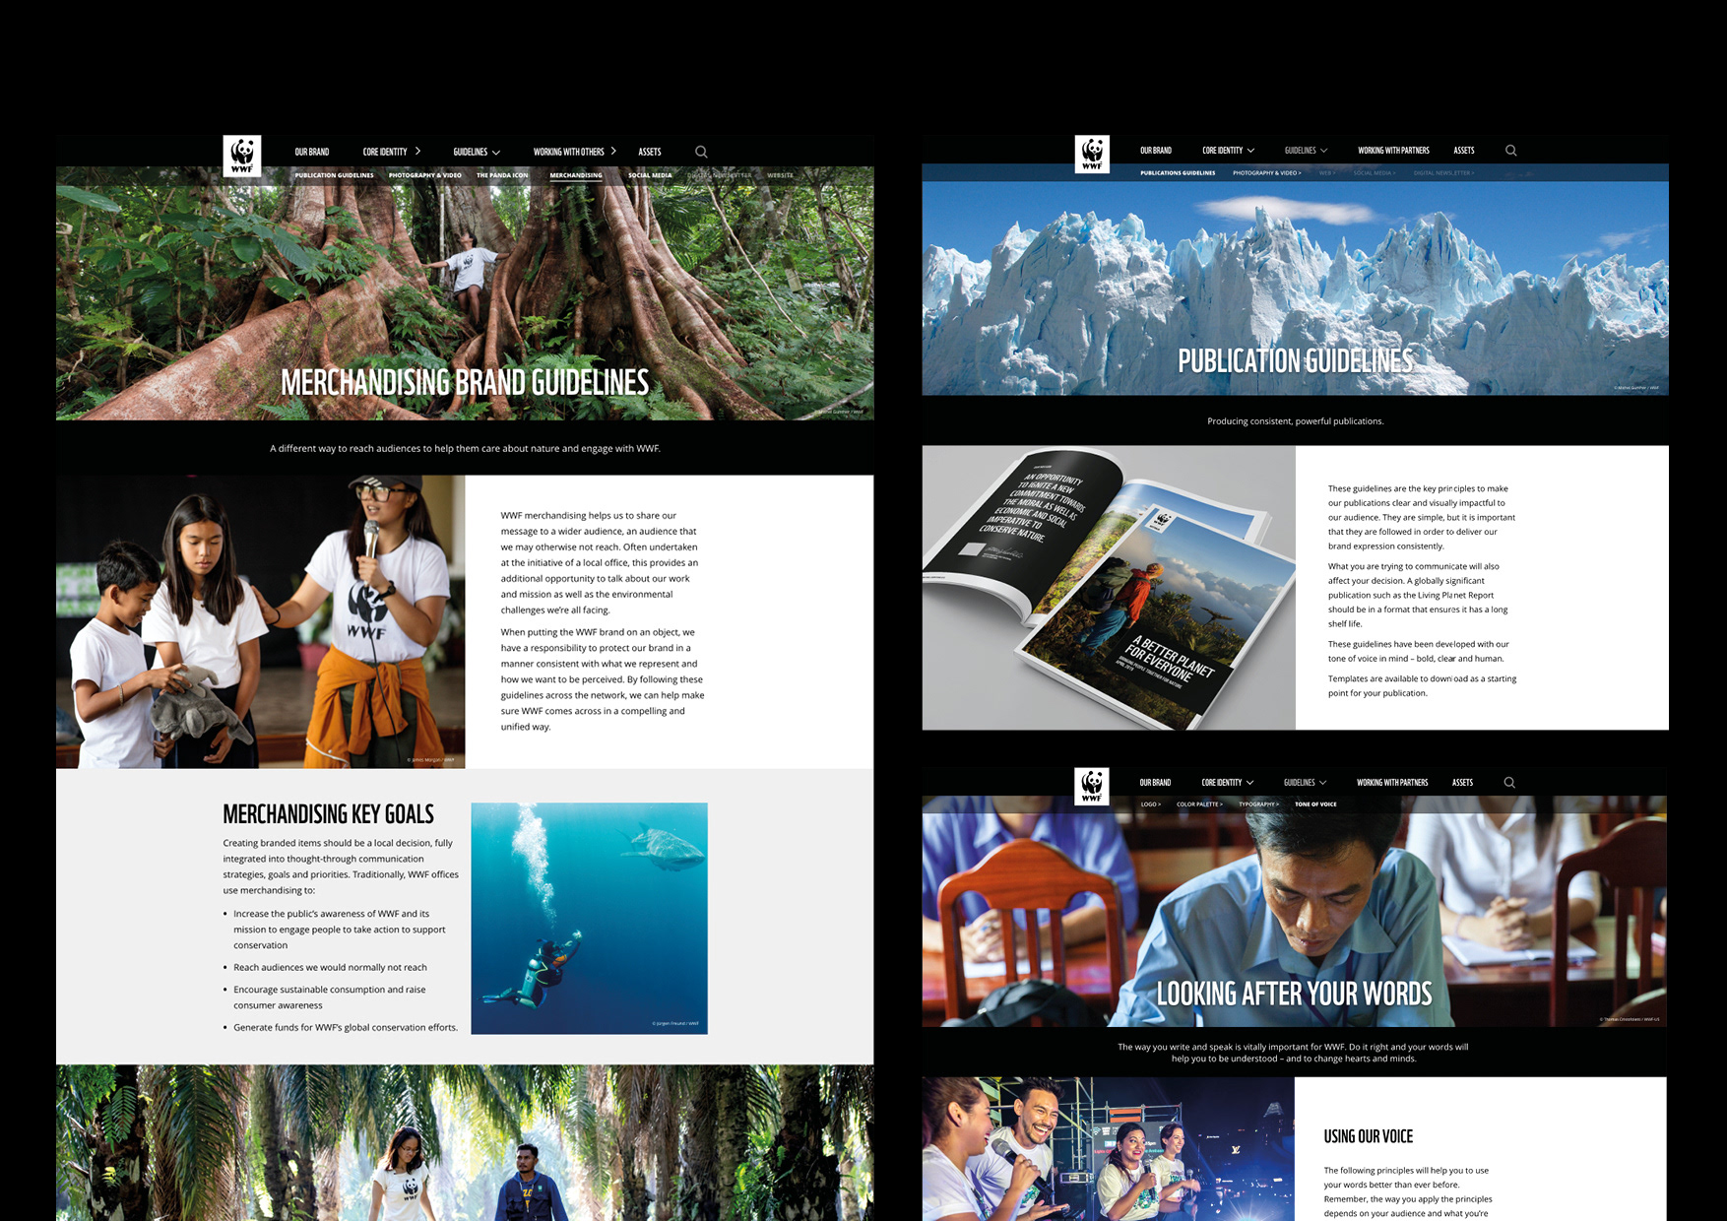
Task: Select Digital Newsletter sub-nav on Merchandising page
Action: [x=720, y=175]
